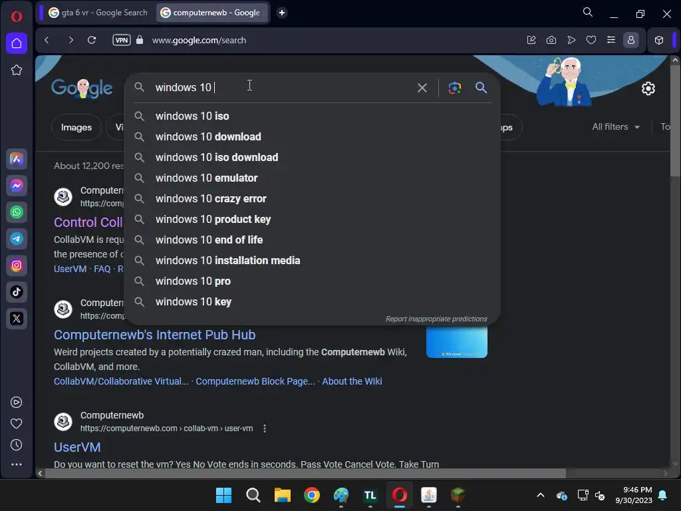Click the horizontal page scrollbar
Image resolution: width=681 pixels, height=511 pixels.
[x=305, y=473]
